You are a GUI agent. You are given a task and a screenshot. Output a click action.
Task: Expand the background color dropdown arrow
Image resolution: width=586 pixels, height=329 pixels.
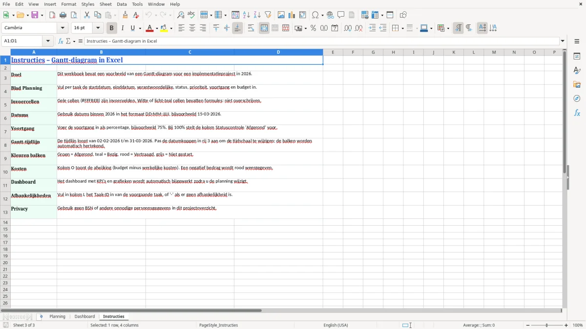(171, 28)
